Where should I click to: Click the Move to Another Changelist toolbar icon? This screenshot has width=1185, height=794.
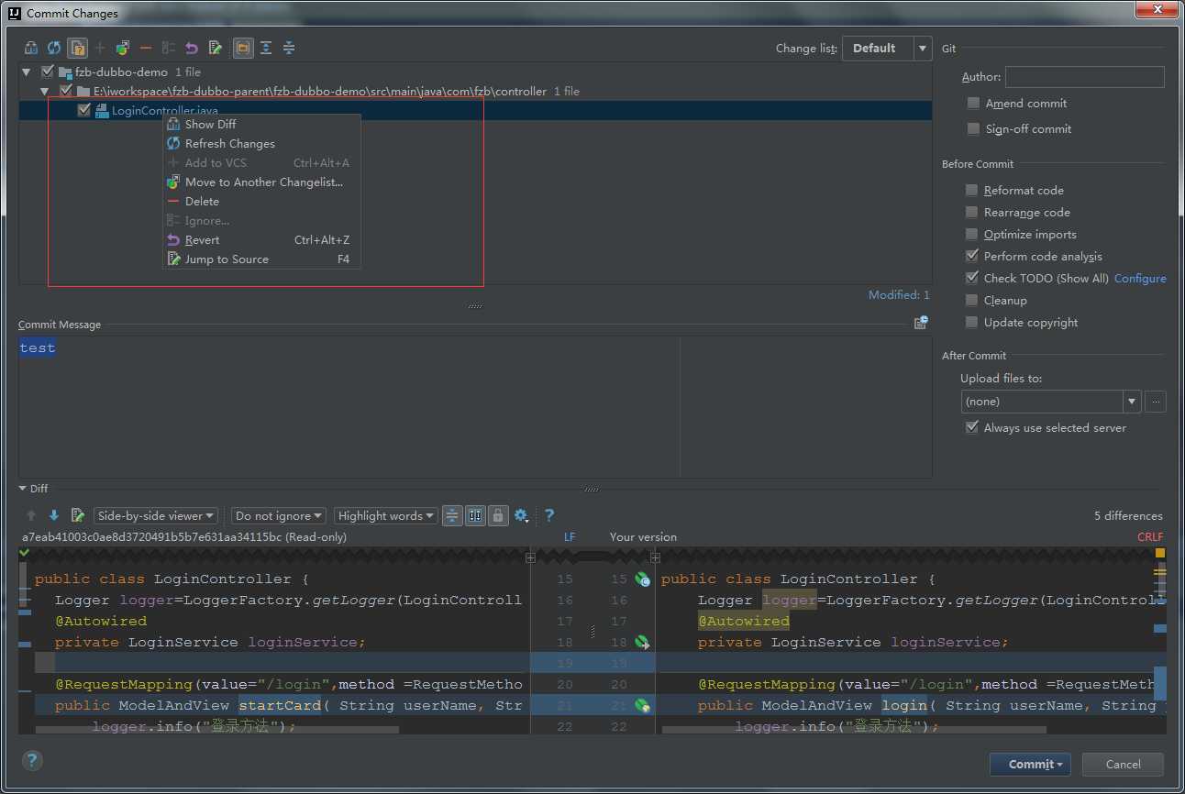coord(122,48)
